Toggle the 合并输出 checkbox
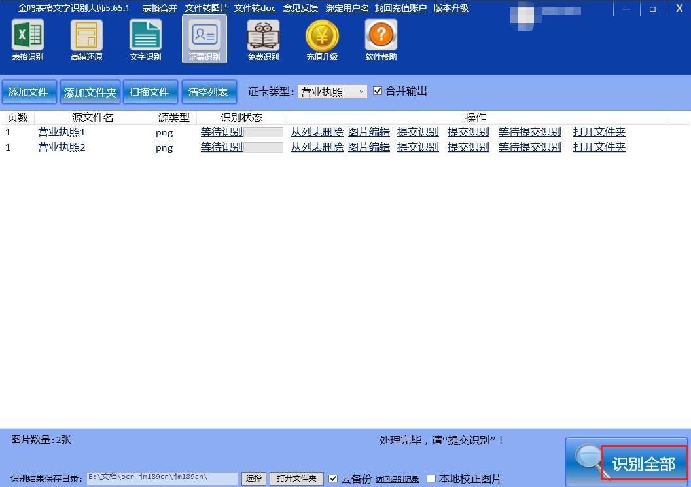 (377, 91)
